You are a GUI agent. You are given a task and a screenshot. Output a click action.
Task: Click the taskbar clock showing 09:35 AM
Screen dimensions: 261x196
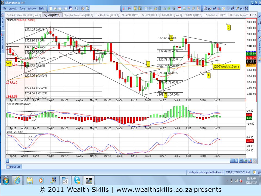pos(251,180)
